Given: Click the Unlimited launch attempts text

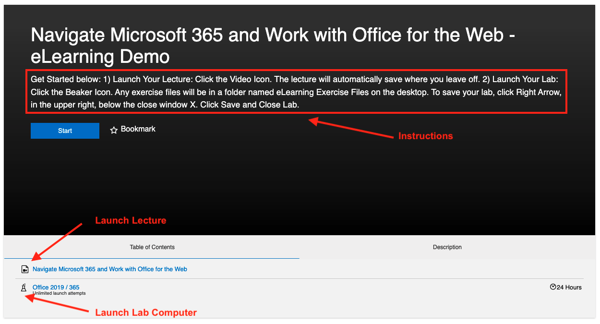Looking at the screenshot, I should tap(59, 293).
